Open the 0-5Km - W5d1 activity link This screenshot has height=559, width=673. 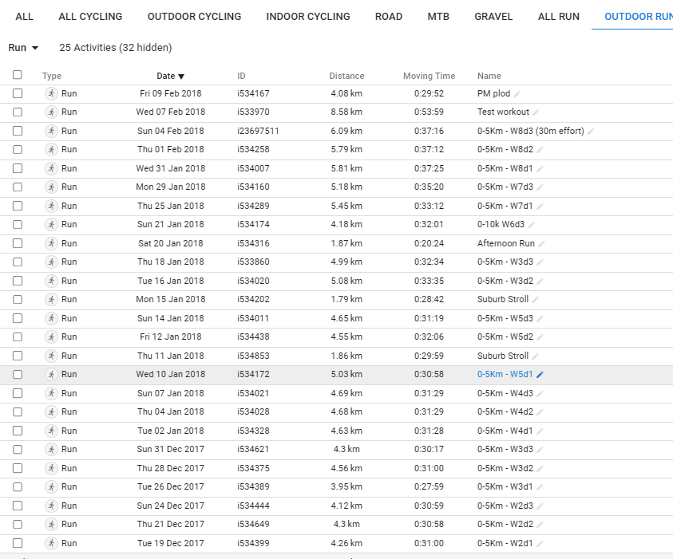point(505,374)
